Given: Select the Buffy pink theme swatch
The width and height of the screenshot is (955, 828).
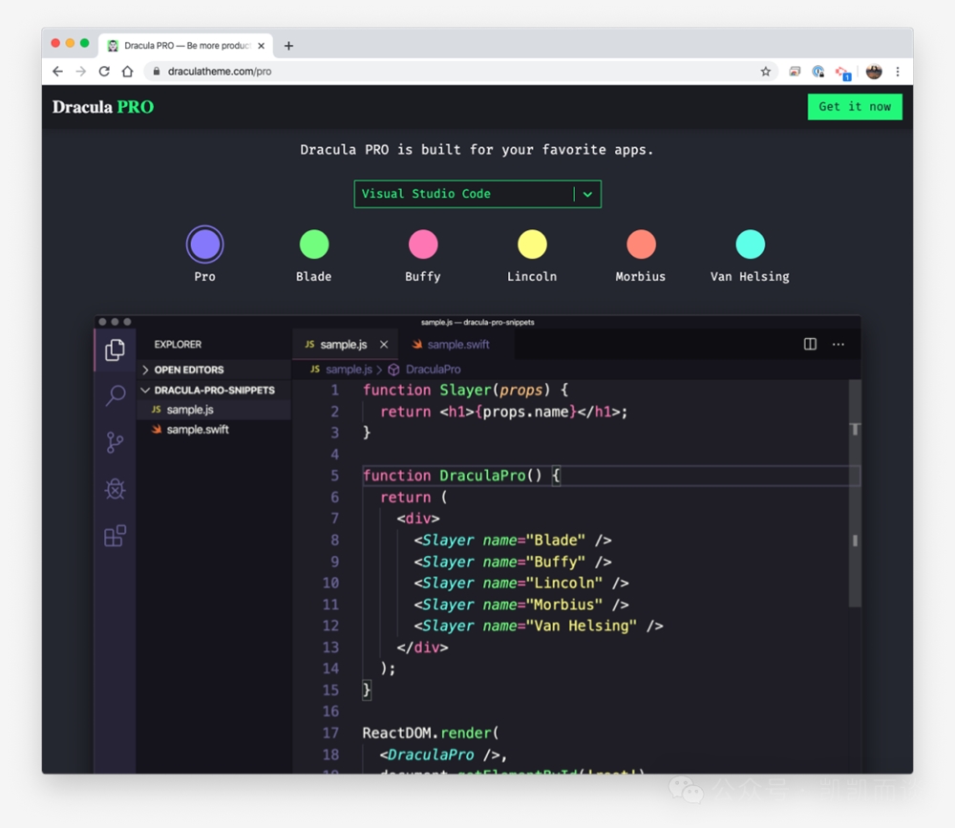Looking at the screenshot, I should 423,244.
